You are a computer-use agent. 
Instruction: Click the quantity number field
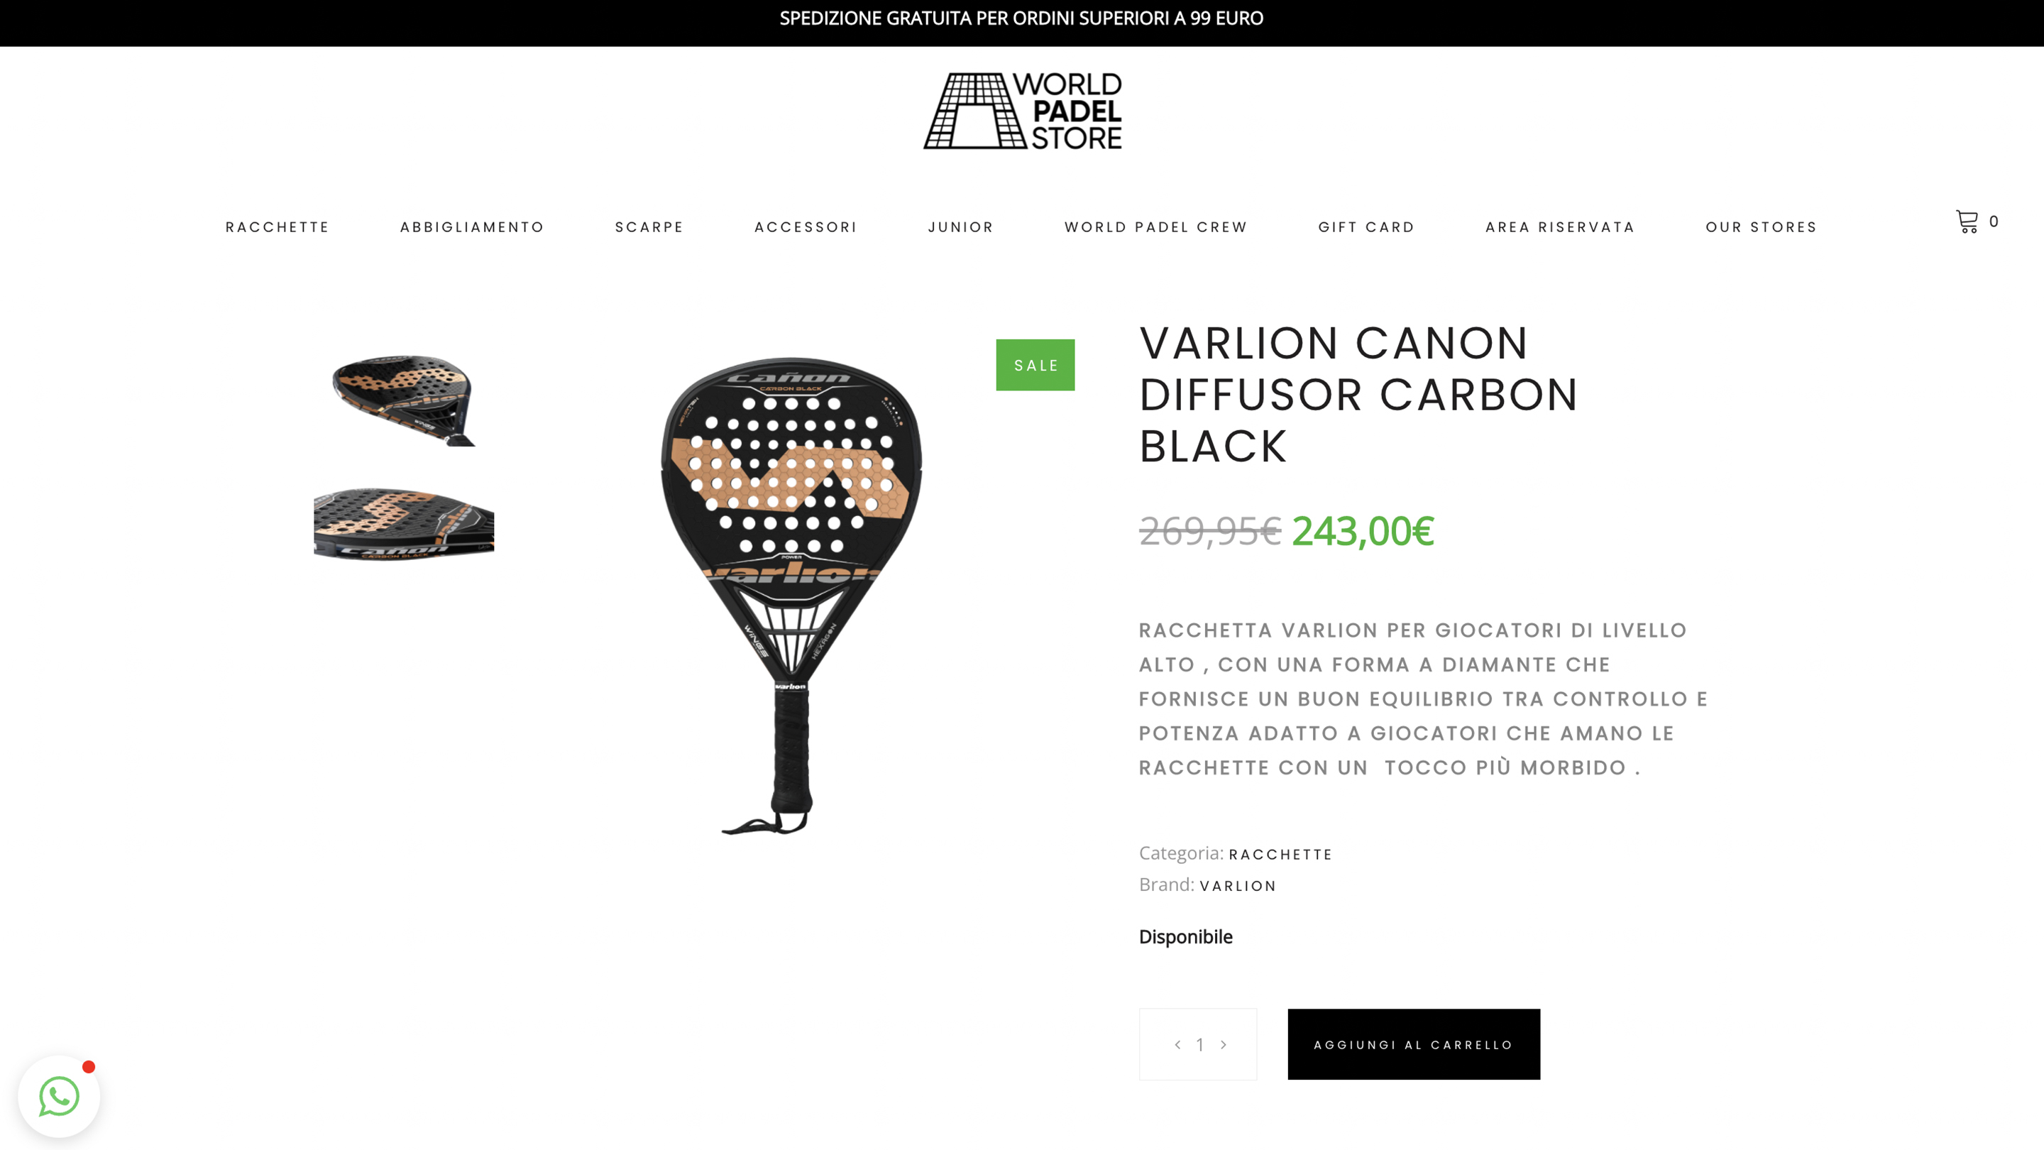coord(1199,1044)
